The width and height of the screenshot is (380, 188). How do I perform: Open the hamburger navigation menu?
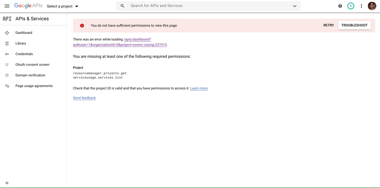pos(7,6)
